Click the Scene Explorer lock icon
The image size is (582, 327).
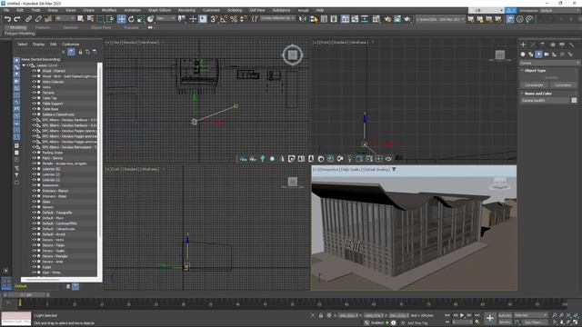coord(80,52)
